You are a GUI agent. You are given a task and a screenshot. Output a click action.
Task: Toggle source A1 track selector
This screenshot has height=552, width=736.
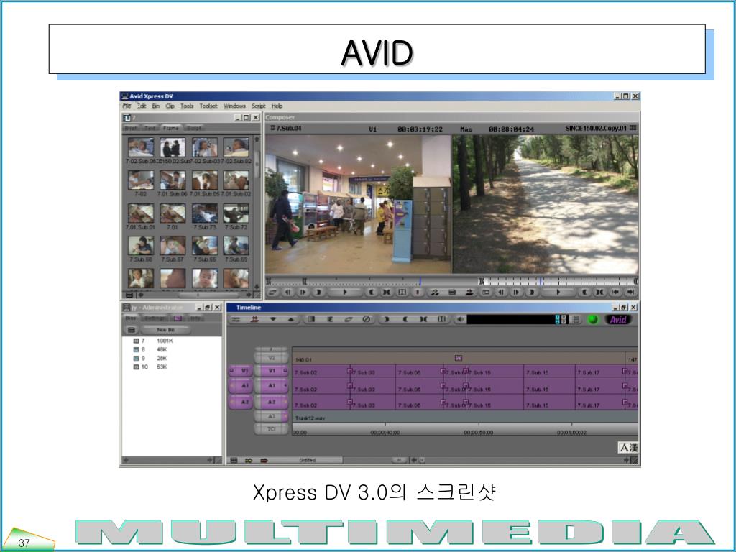click(241, 386)
